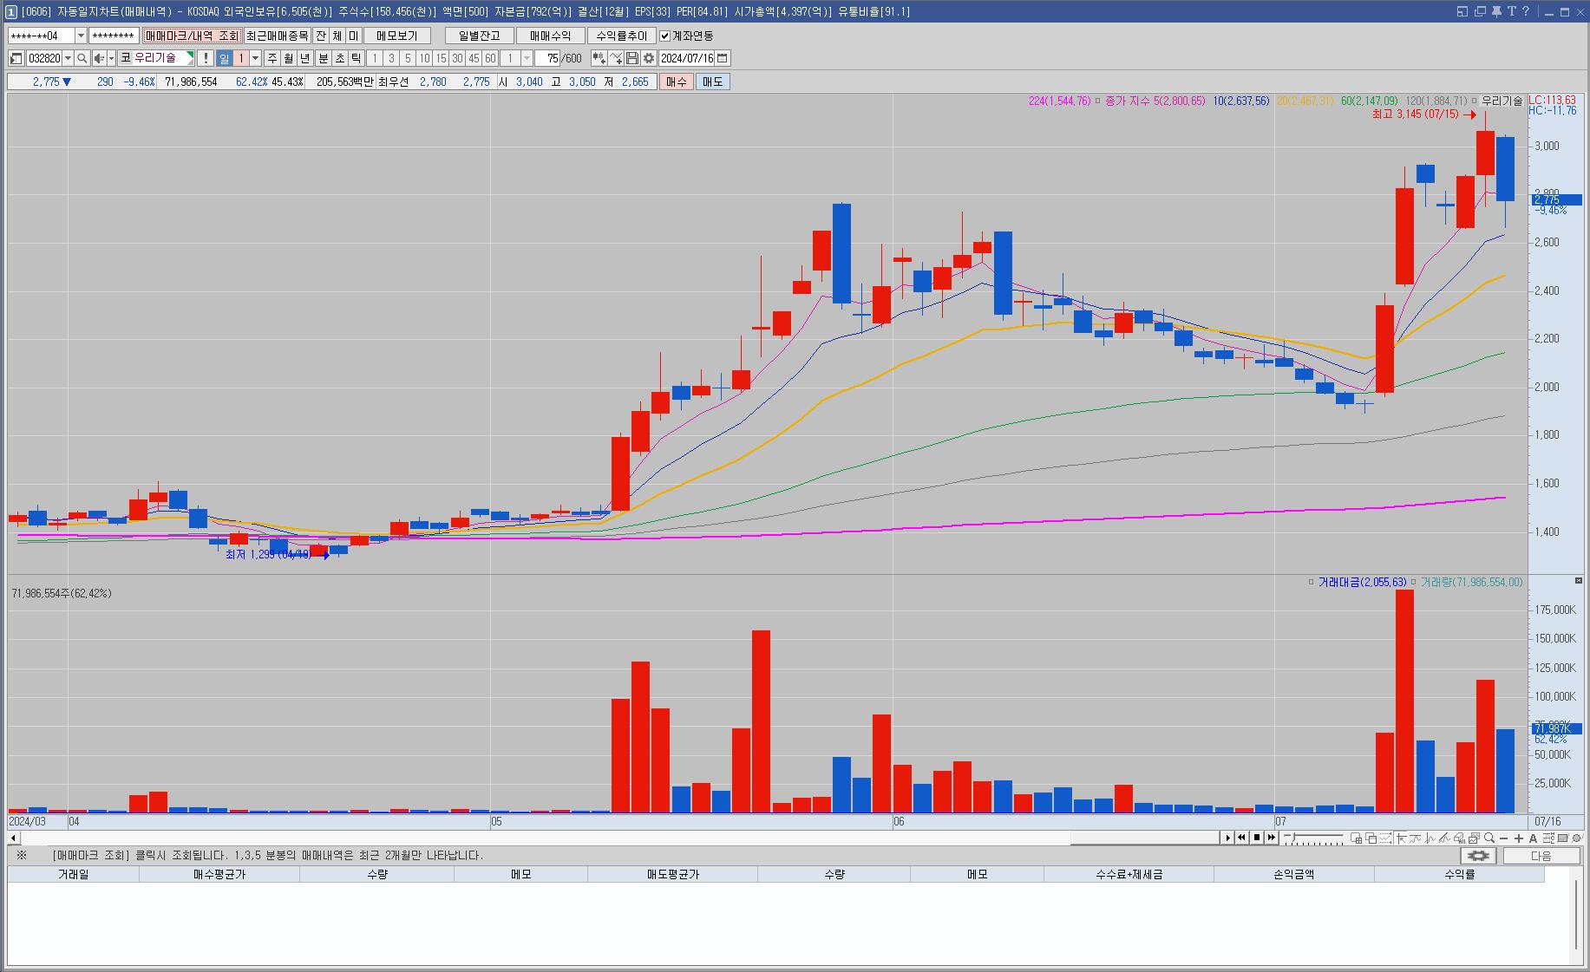Open the account number dropdown
Screen dimensions: 1590x972
tap(82, 36)
